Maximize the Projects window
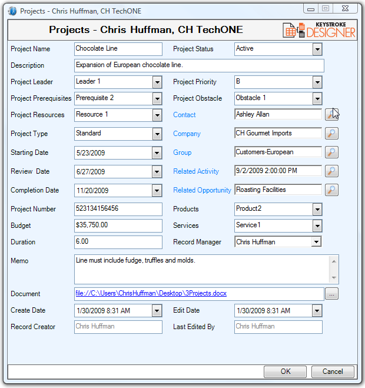 [326, 9]
